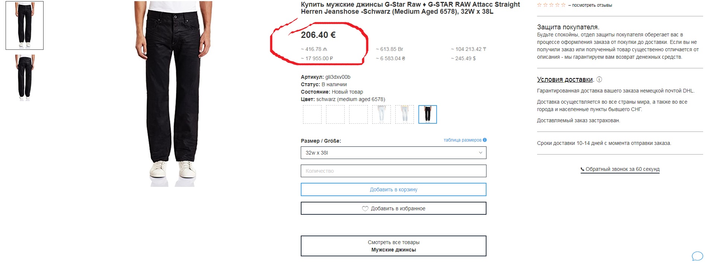Click the heart icon in the favorites button

(x=365, y=209)
